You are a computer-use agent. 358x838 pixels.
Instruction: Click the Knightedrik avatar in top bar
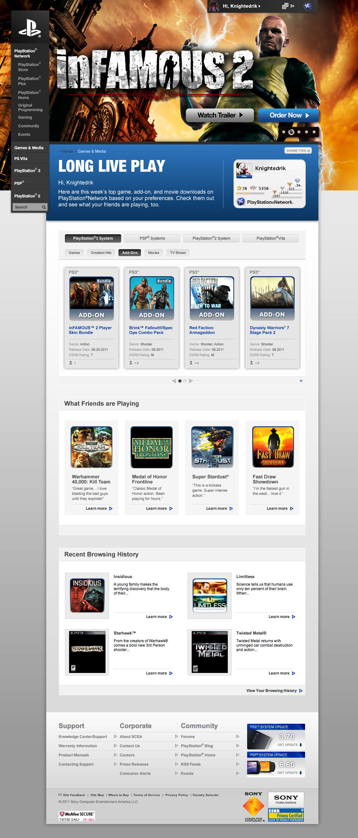point(214,6)
